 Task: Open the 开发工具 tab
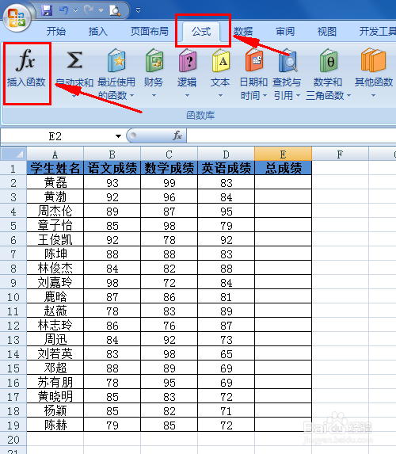point(377,31)
